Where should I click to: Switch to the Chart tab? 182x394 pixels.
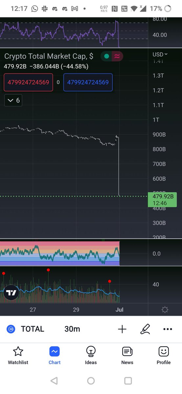[55, 355]
